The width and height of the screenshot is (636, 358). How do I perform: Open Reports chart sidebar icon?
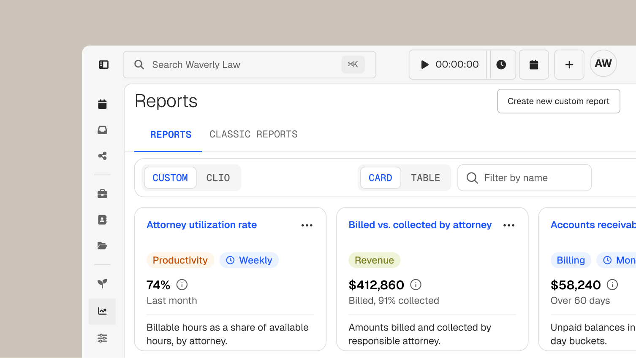102,311
